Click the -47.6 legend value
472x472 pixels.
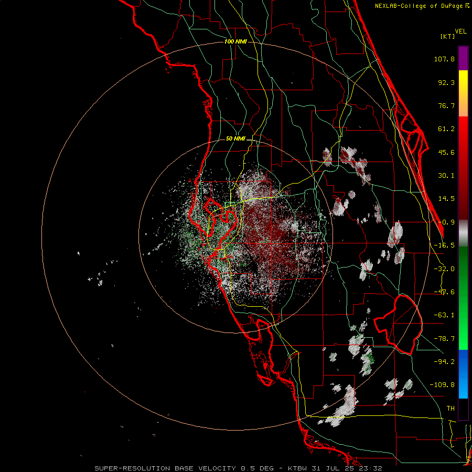[x=444, y=292]
